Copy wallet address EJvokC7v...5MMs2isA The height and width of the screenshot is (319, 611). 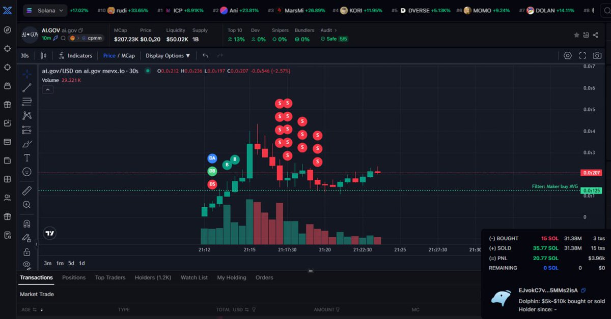click(584, 291)
